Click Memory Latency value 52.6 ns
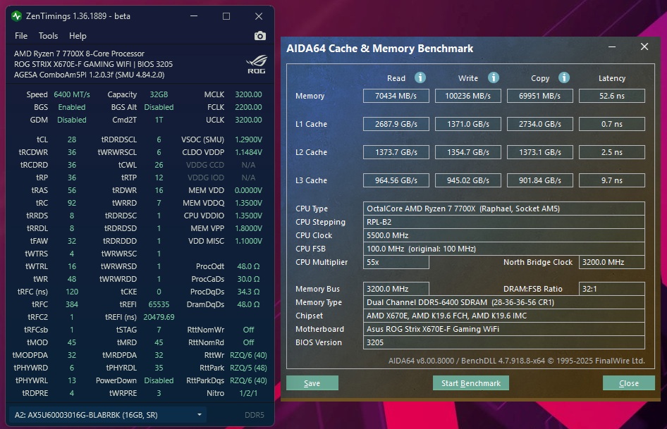 [x=612, y=96]
